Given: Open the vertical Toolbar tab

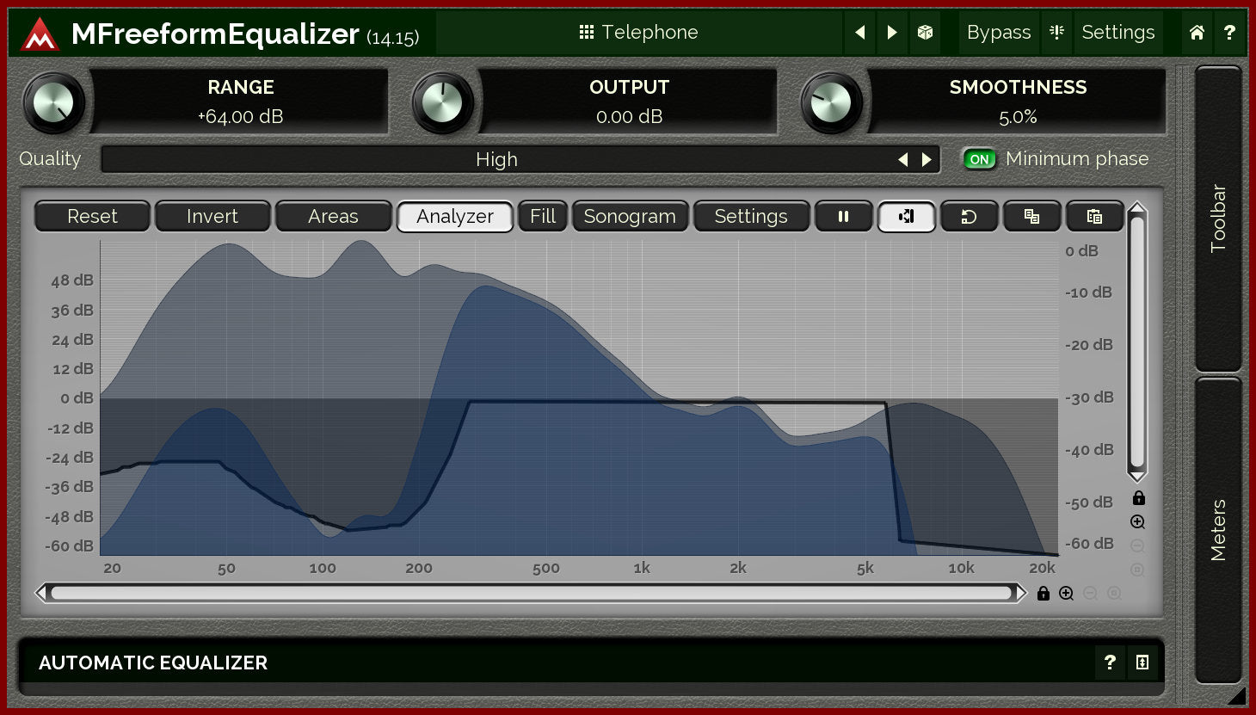Looking at the screenshot, I should [1218, 219].
